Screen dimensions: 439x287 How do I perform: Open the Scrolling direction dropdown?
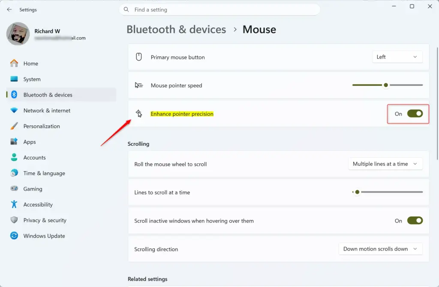[381, 249]
